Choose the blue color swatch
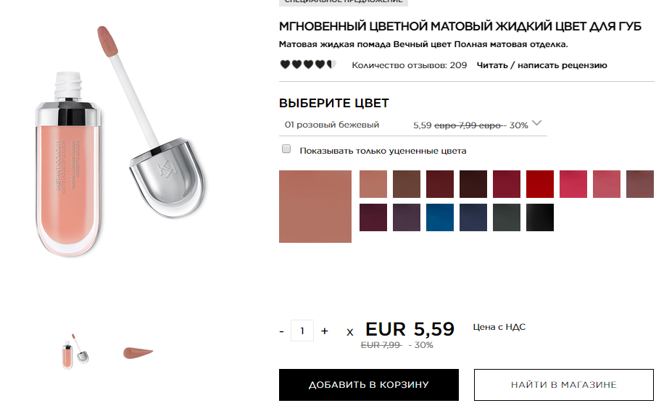 [x=440, y=217]
